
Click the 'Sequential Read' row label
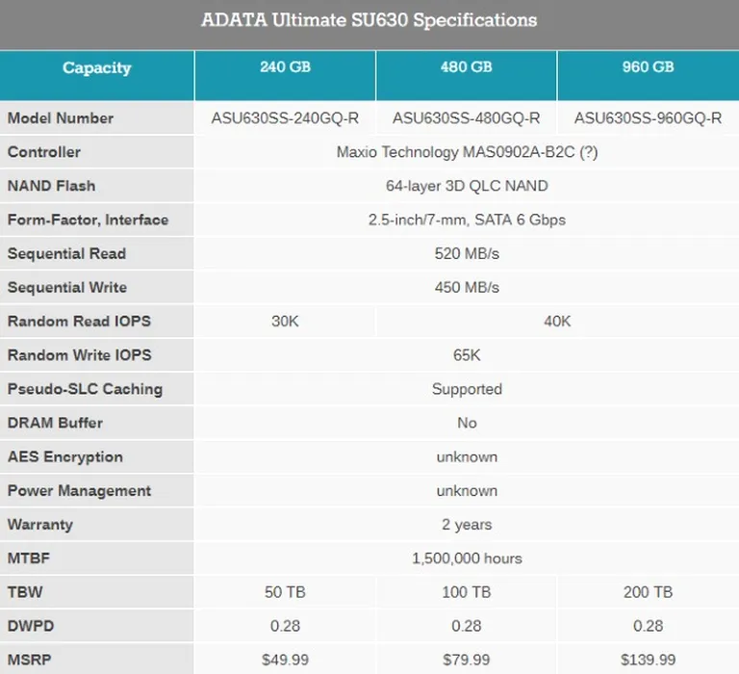click(x=66, y=254)
